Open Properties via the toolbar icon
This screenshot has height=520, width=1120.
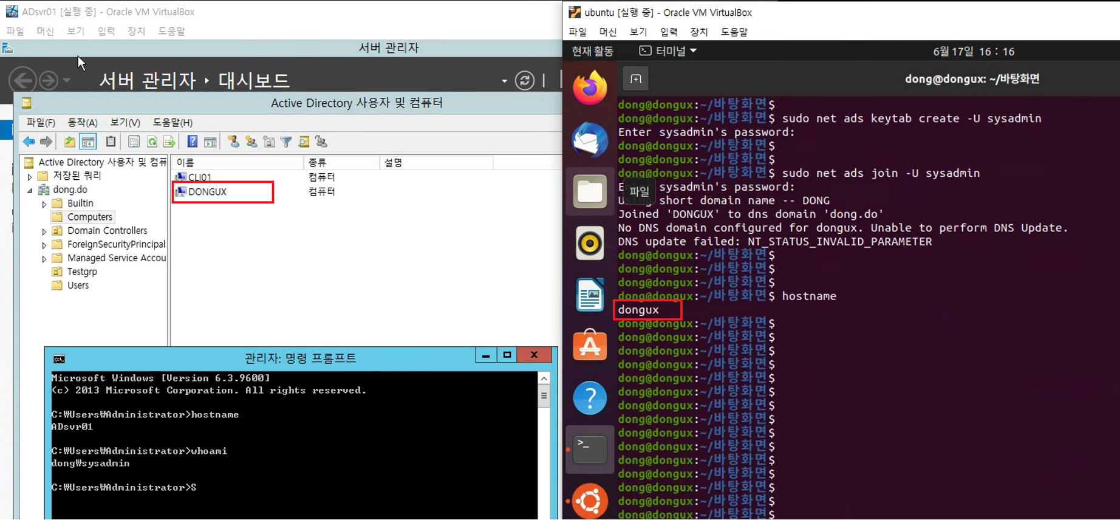click(134, 142)
